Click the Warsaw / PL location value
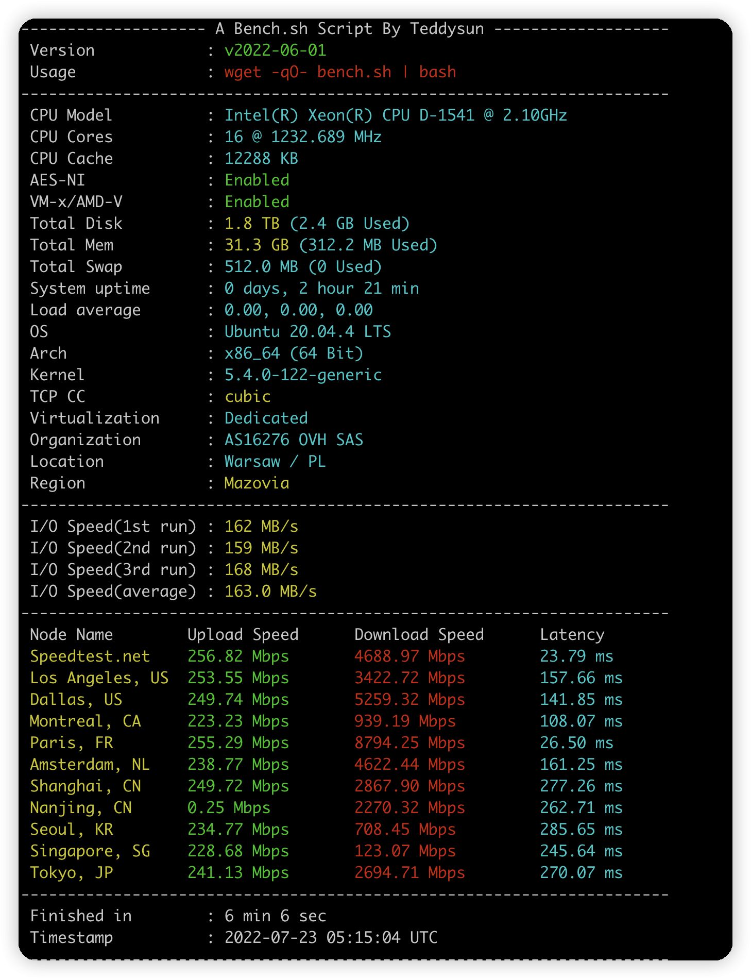This screenshot has width=751, height=979. coord(275,462)
